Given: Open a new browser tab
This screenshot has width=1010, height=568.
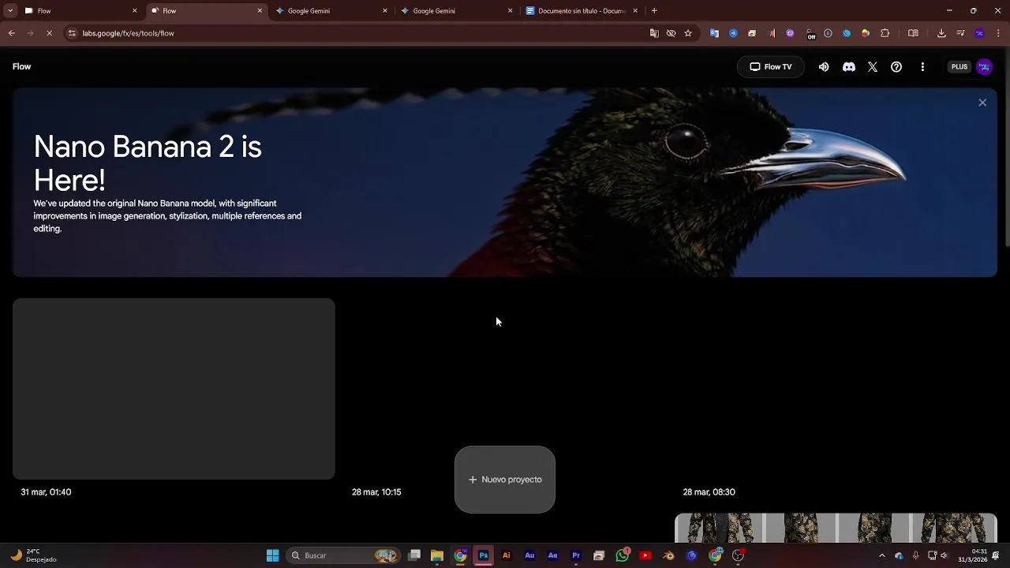Looking at the screenshot, I should (654, 11).
